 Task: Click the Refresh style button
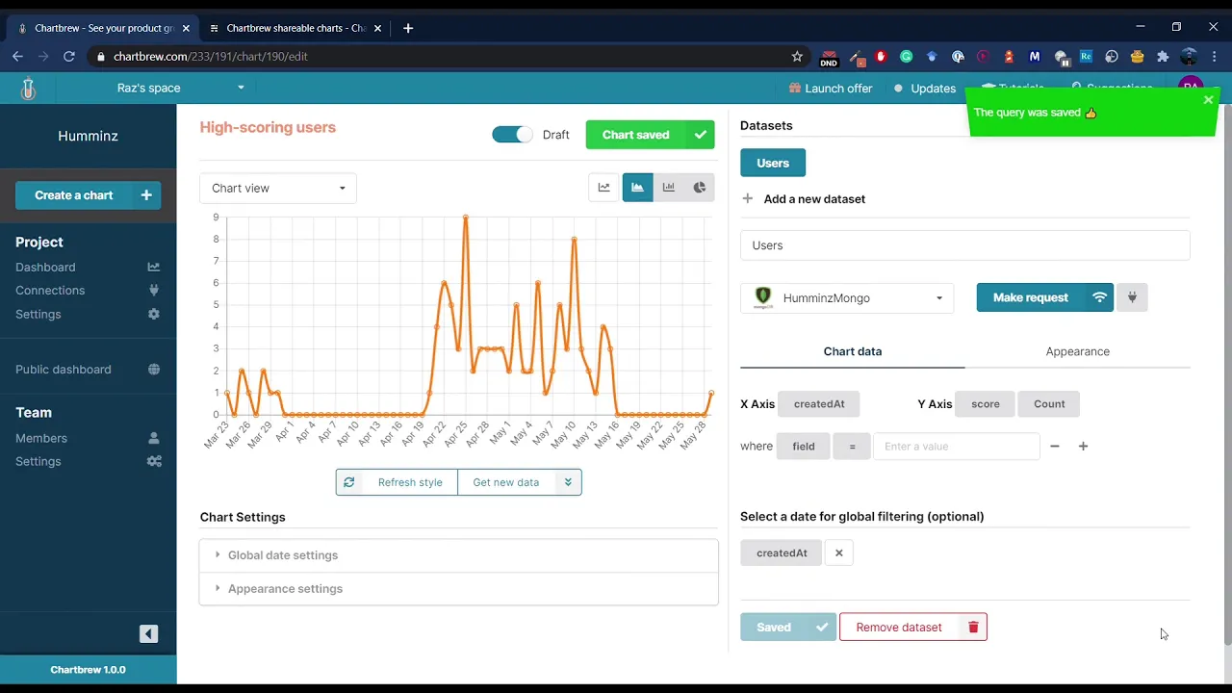[x=397, y=482]
